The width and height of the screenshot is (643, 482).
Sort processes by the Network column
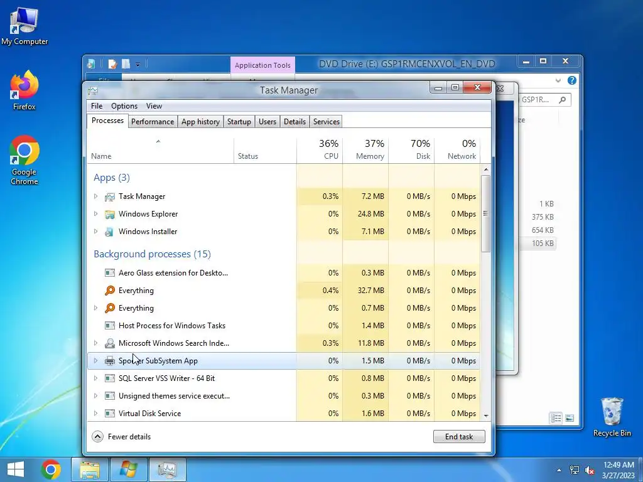[x=457, y=150]
